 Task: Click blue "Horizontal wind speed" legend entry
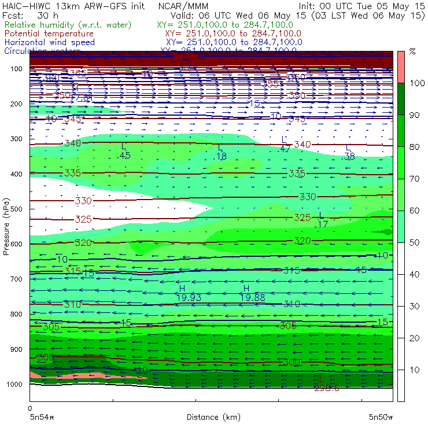coord(50,42)
